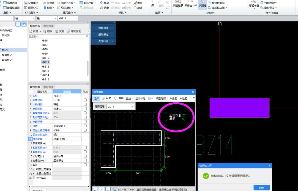Click the 提取标注 button
The image size is (298, 191).
(x=103, y=35)
